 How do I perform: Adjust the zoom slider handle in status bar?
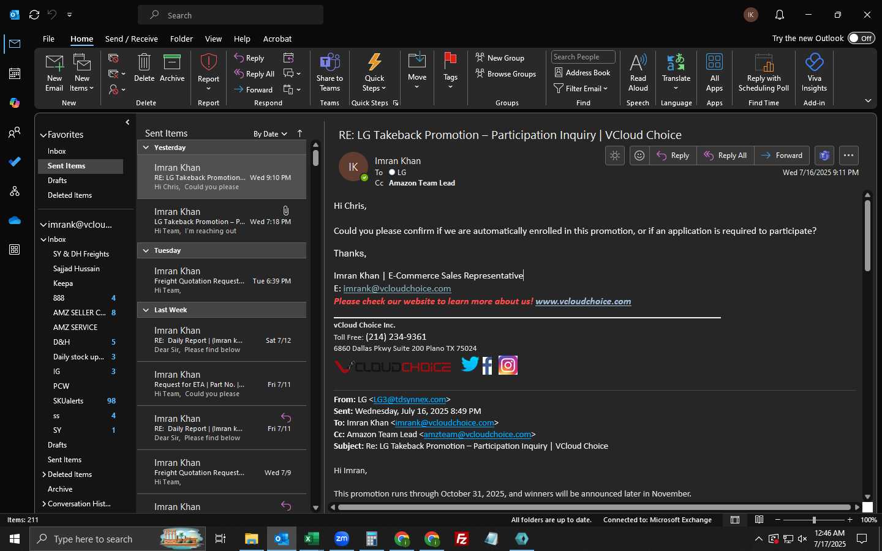point(814,520)
